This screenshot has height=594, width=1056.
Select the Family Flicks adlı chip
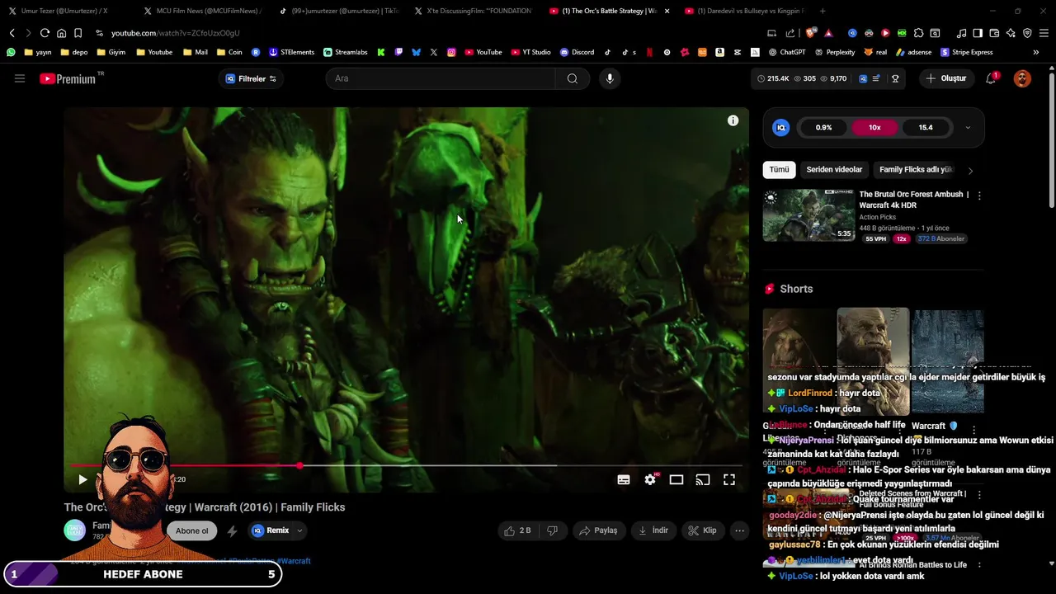click(x=915, y=169)
